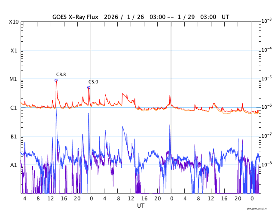Image resolution: width=275 pixels, height=215 pixels.
Task: Click the B1 flare class axis label
Action: [14, 137]
